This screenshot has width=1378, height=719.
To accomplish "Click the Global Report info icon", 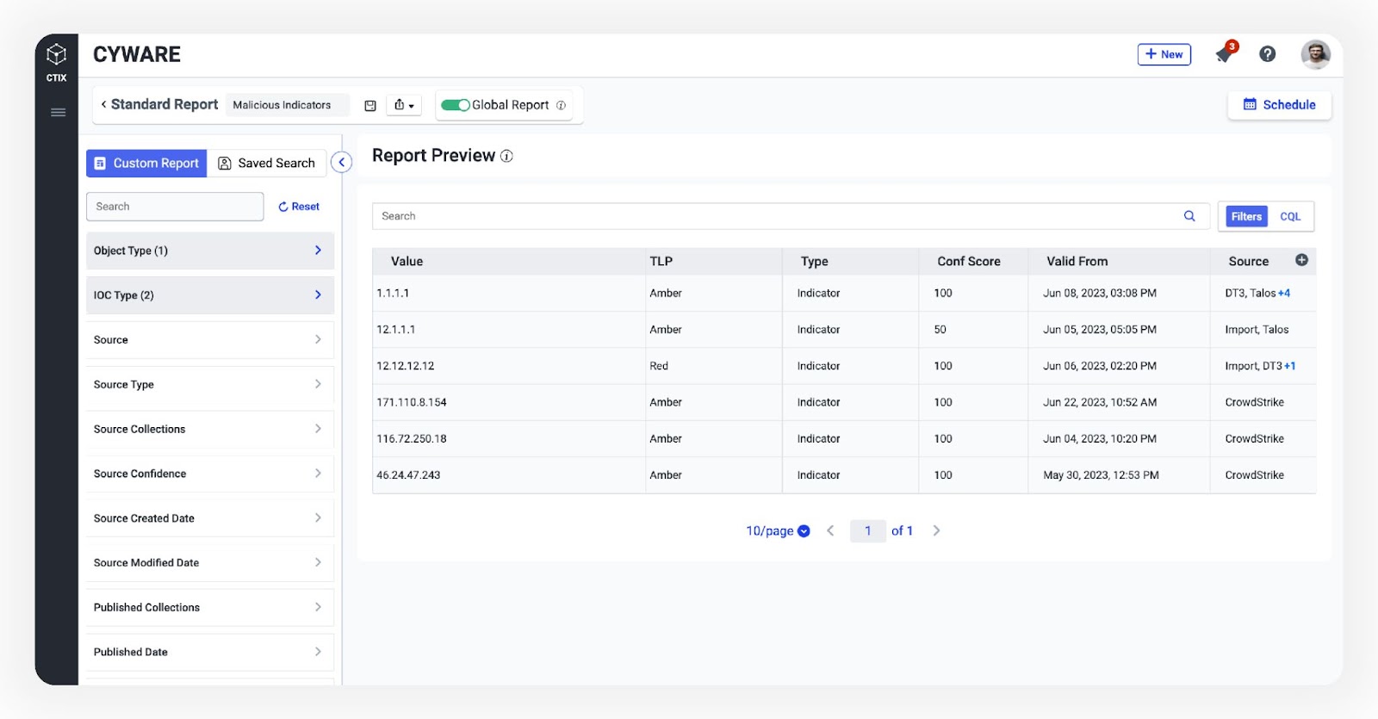I will click(561, 105).
